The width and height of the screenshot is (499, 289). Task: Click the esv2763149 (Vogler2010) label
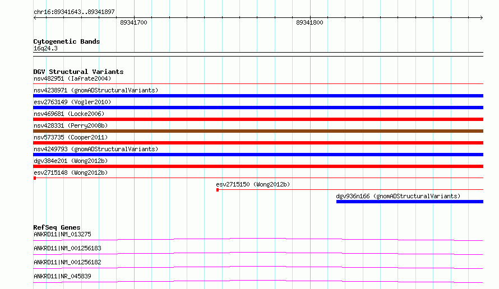point(72,102)
